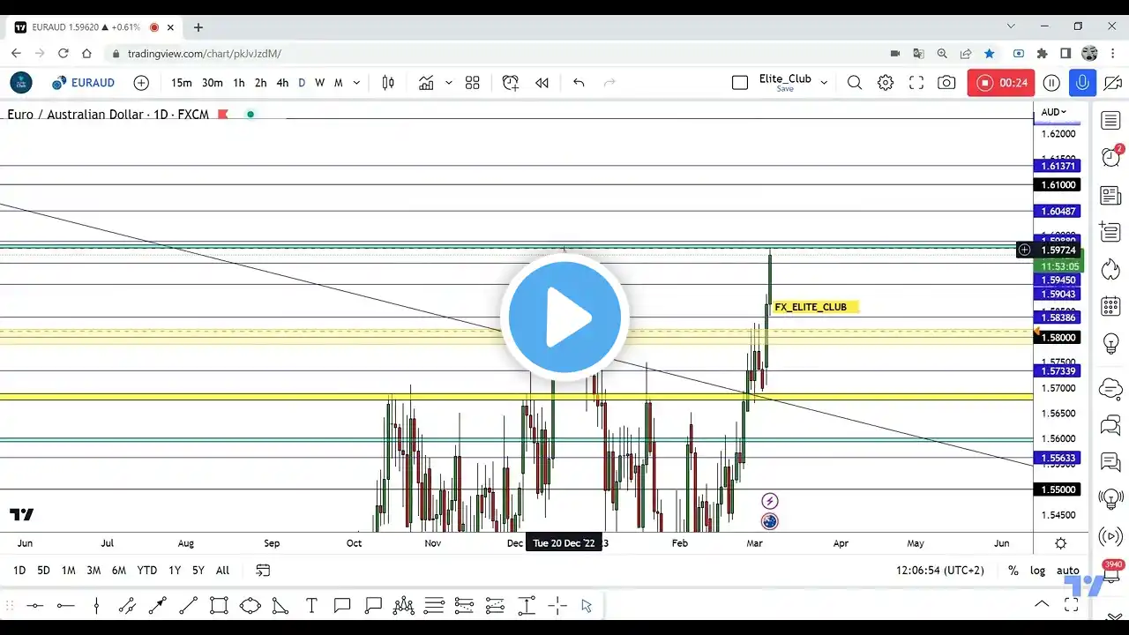This screenshot has width=1129, height=635.
Task: Select the Ellipse drawing tool
Action: pos(250,605)
